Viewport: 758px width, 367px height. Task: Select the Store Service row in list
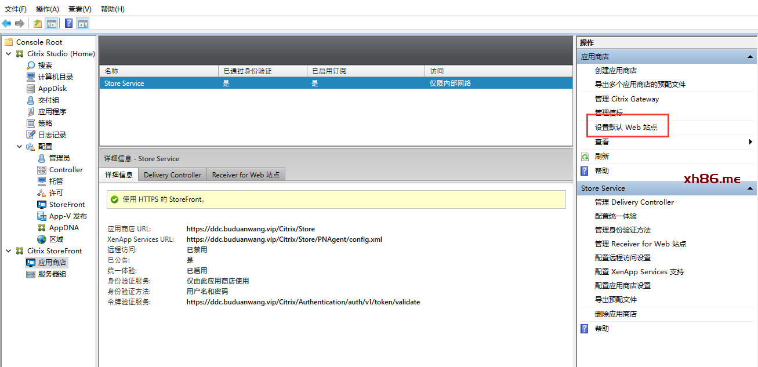336,83
